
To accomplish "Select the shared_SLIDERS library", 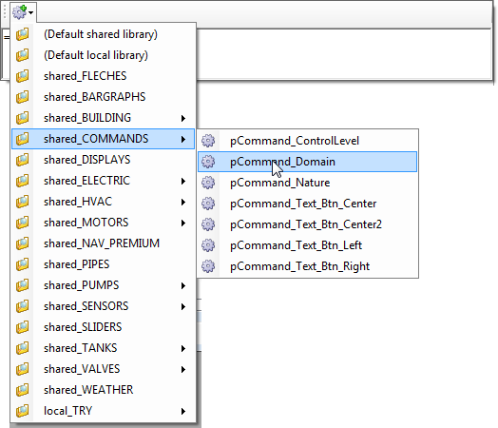I will [x=103, y=327].
